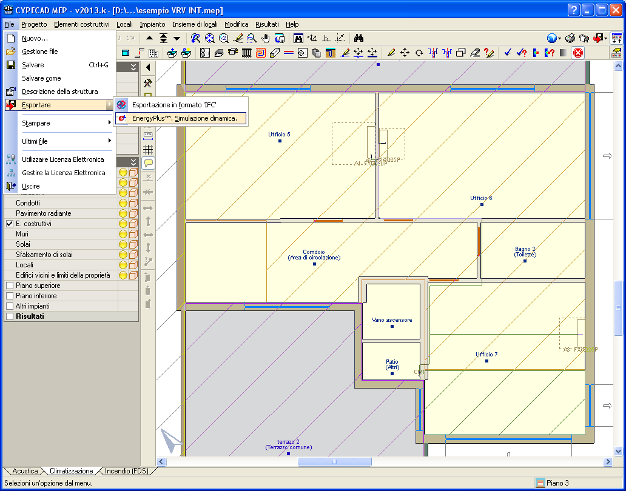
Task: Collapse the upper side panel with double chevron
Action: coord(133,67)
